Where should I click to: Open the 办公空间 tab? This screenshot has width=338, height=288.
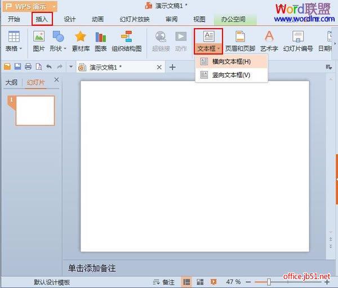[x=233, y=19]
